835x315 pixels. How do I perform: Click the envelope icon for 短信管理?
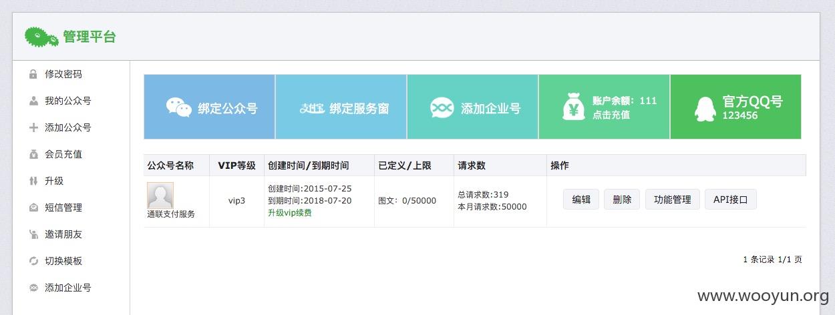click(33, 208)
